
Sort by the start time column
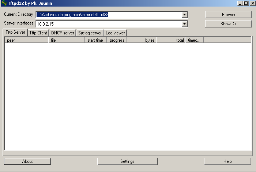(x=95, y=40)
